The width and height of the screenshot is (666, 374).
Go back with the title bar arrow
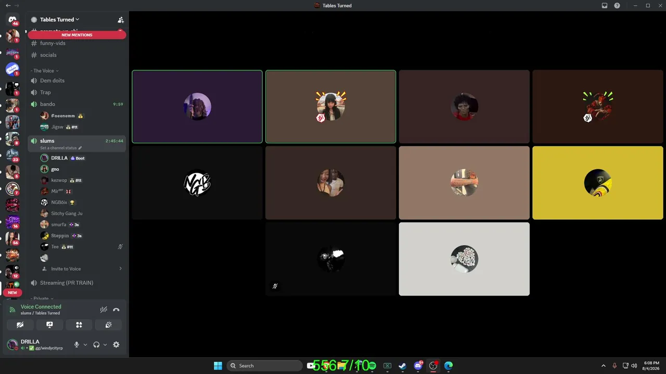click(8, 5)
